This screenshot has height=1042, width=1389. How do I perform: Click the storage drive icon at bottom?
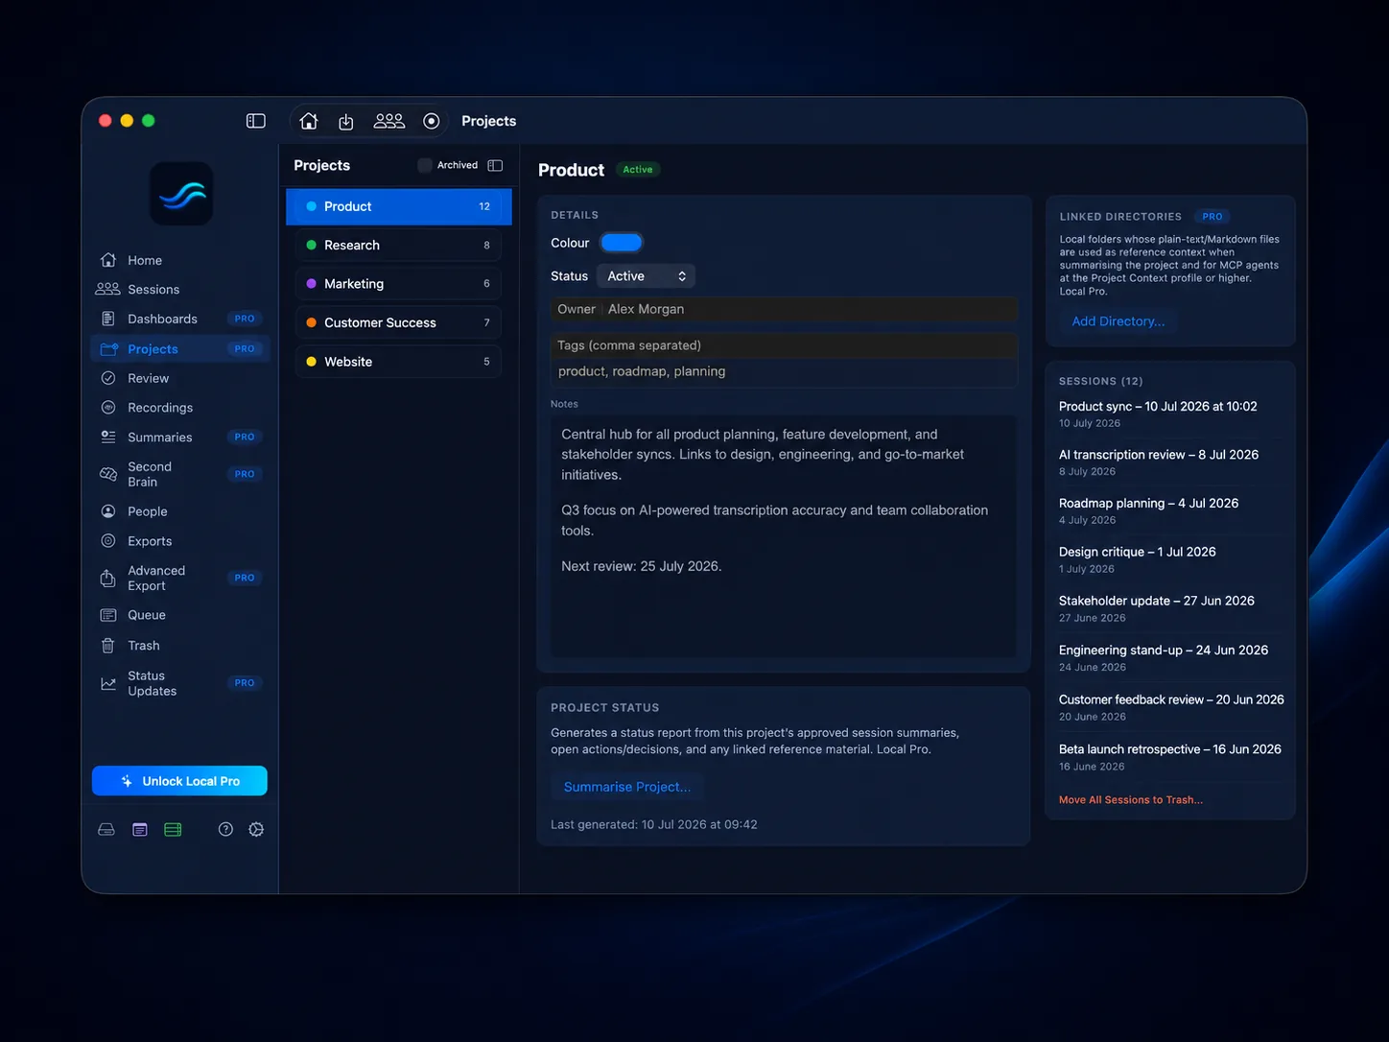tap(106, 829)
